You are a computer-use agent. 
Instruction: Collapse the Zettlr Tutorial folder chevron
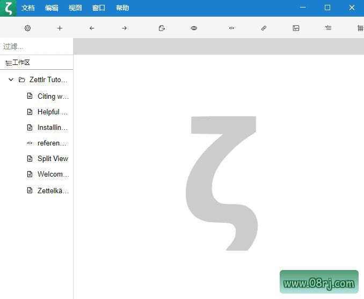coord(11,79)
